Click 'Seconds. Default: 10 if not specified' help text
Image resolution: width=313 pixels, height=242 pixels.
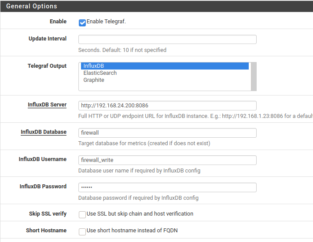[122, 50]
